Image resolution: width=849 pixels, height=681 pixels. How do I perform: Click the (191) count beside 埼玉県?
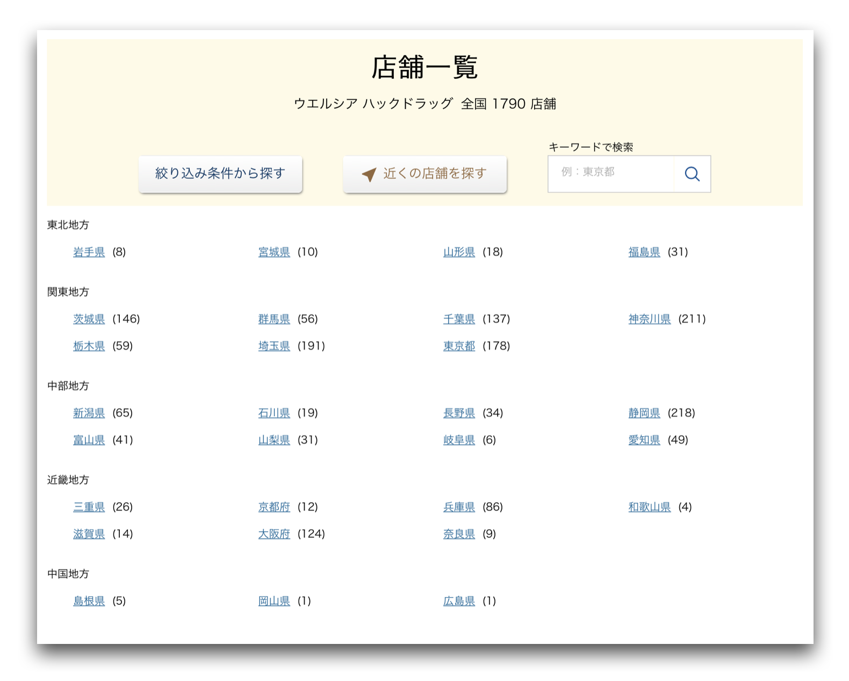coord(311,346)
